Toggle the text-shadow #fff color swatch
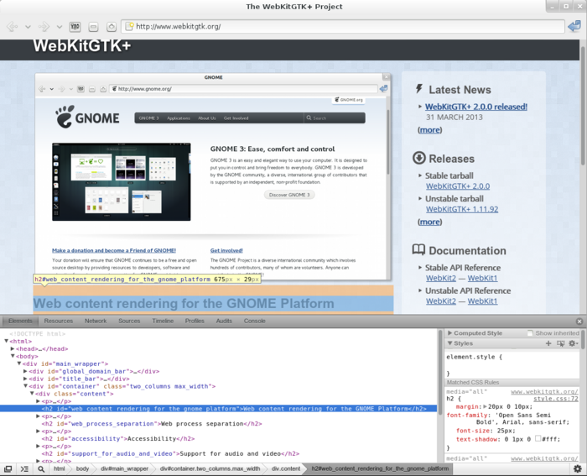The image size is (587, 476). (x=538, y=439)
